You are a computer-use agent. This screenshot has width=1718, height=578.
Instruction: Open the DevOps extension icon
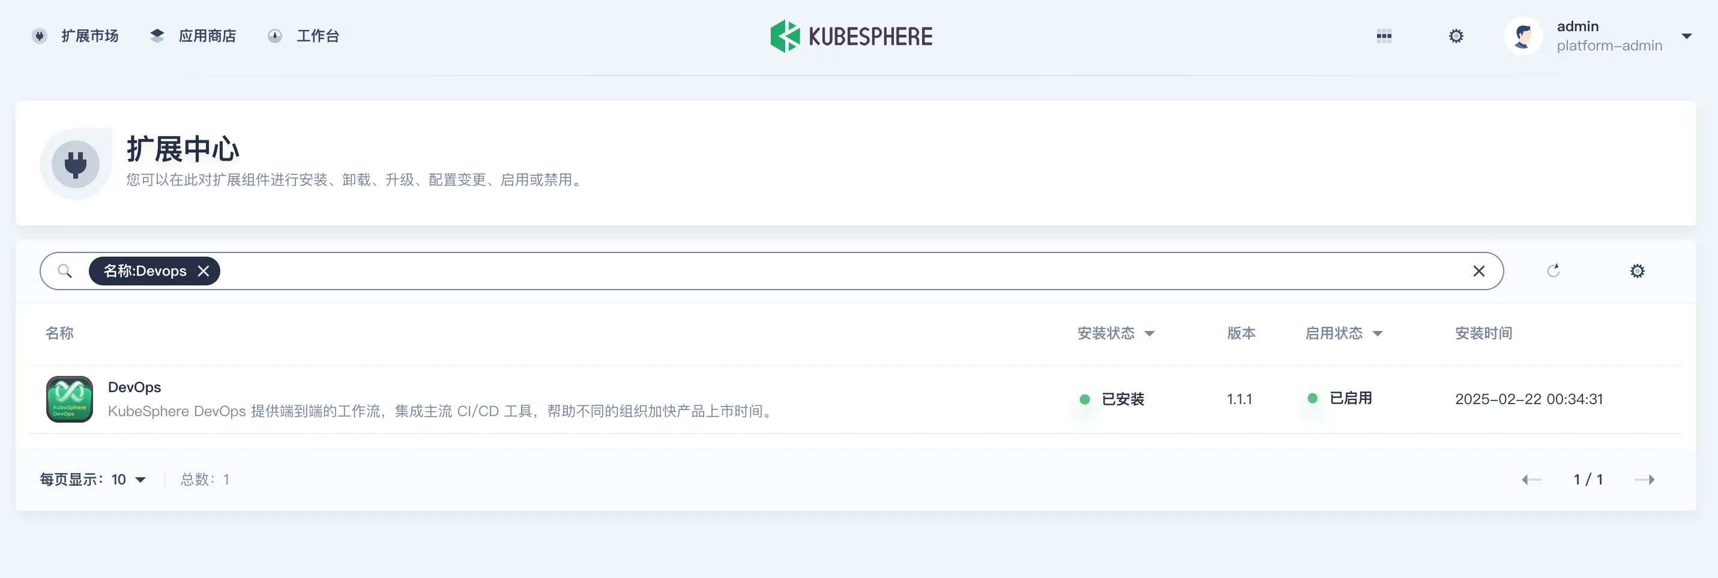[70, 399]
